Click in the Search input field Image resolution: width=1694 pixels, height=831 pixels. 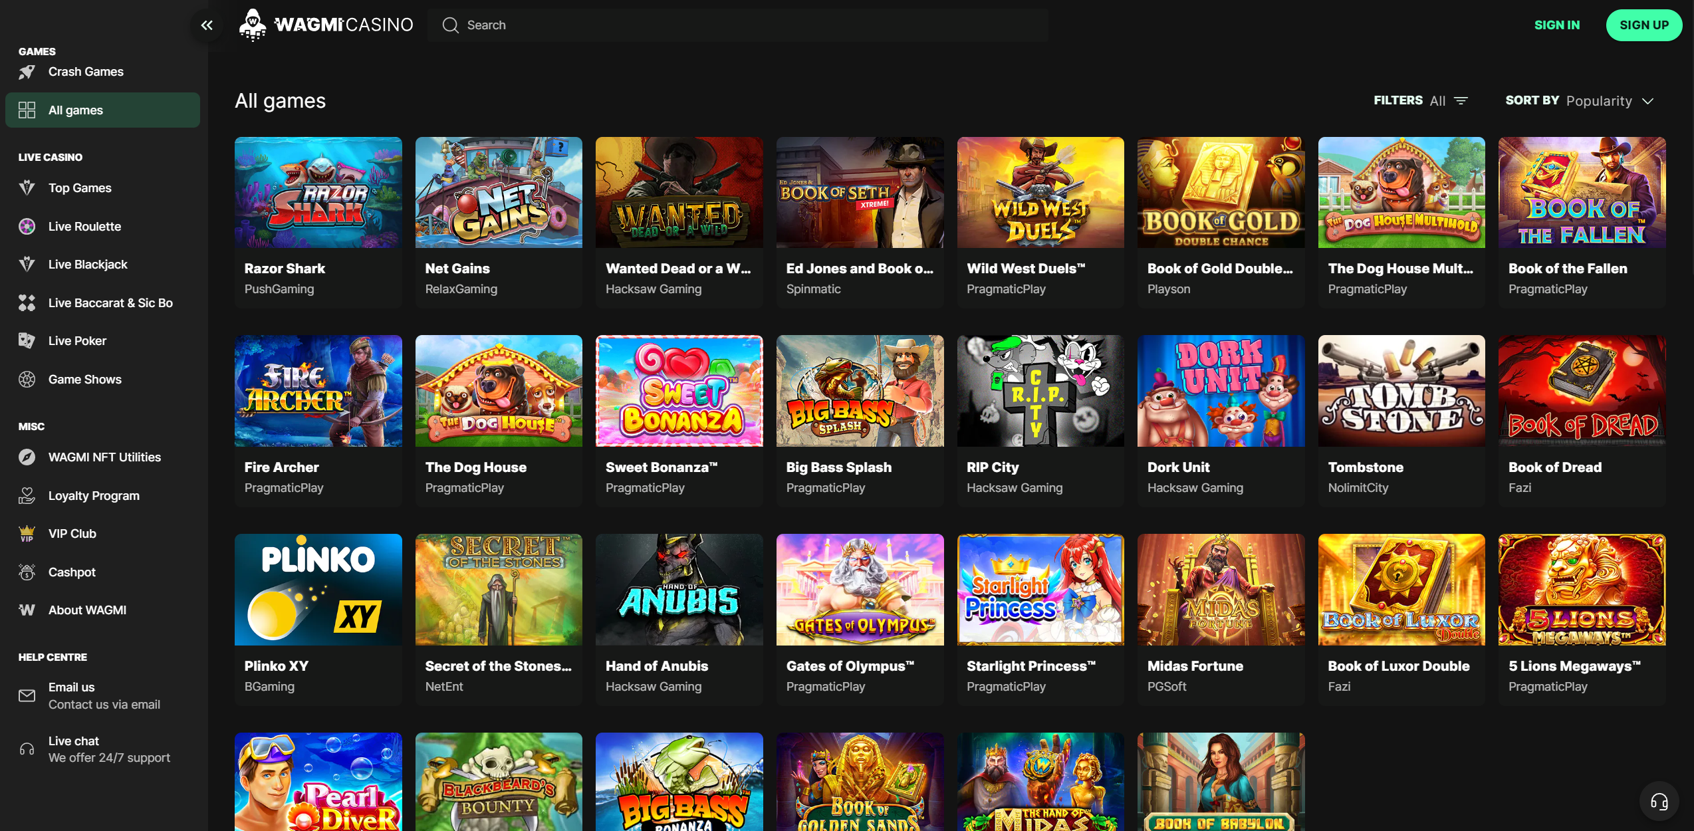738,25
